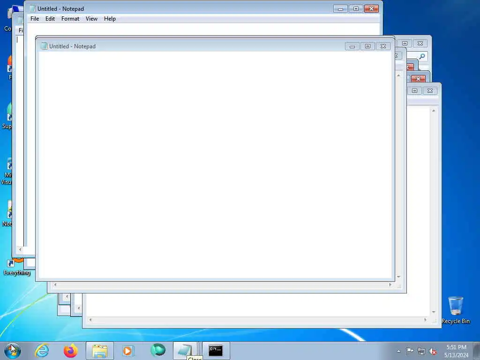
Task: Open View menu in top Notepad window
Action: tap(91, 19)
